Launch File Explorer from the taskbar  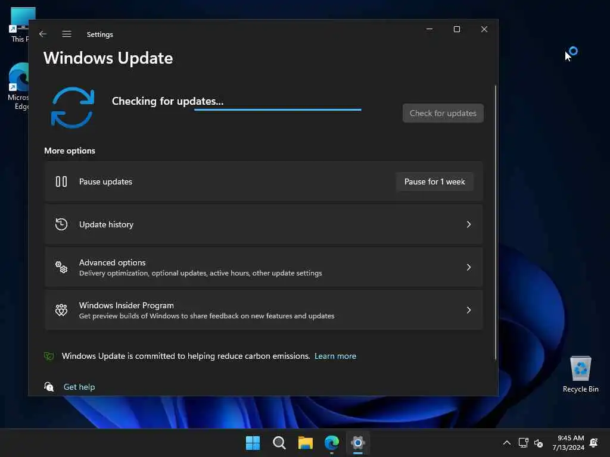[306, 443]
